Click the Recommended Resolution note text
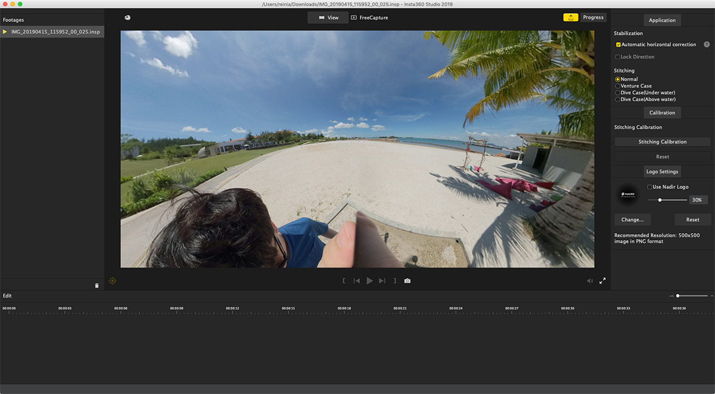This screenshot has width=715, height=394. (657, 238)
